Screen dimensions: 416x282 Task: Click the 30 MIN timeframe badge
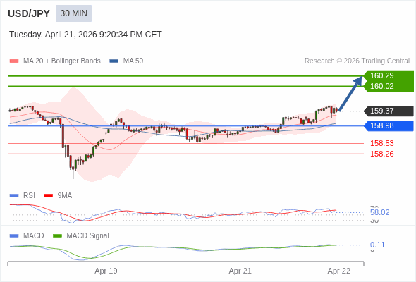(x=74, y=13)
